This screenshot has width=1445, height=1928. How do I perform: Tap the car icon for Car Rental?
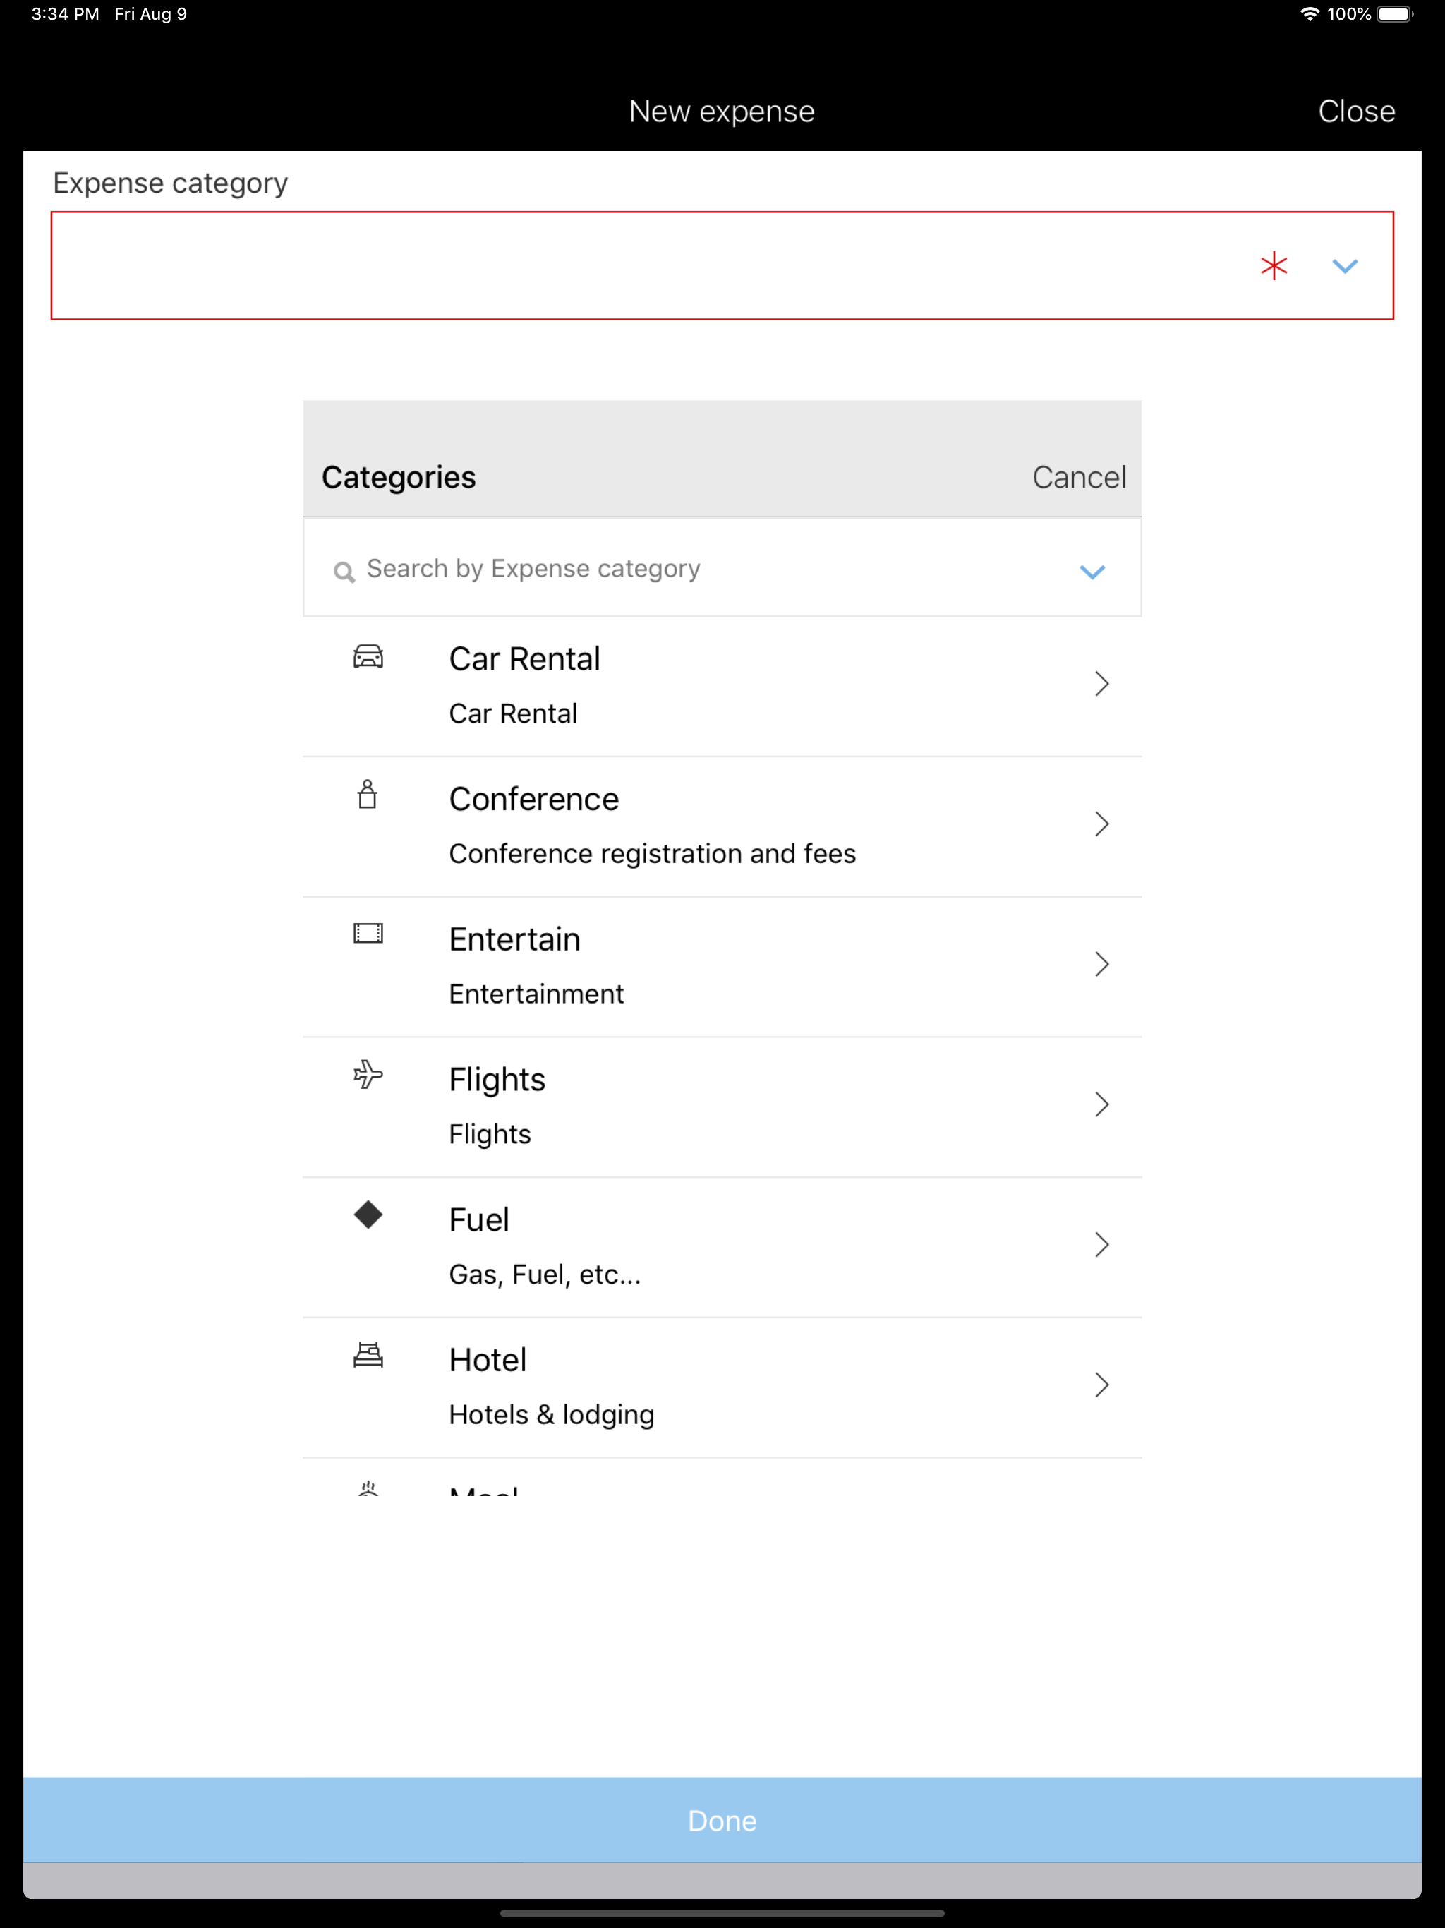coord(368,656)
